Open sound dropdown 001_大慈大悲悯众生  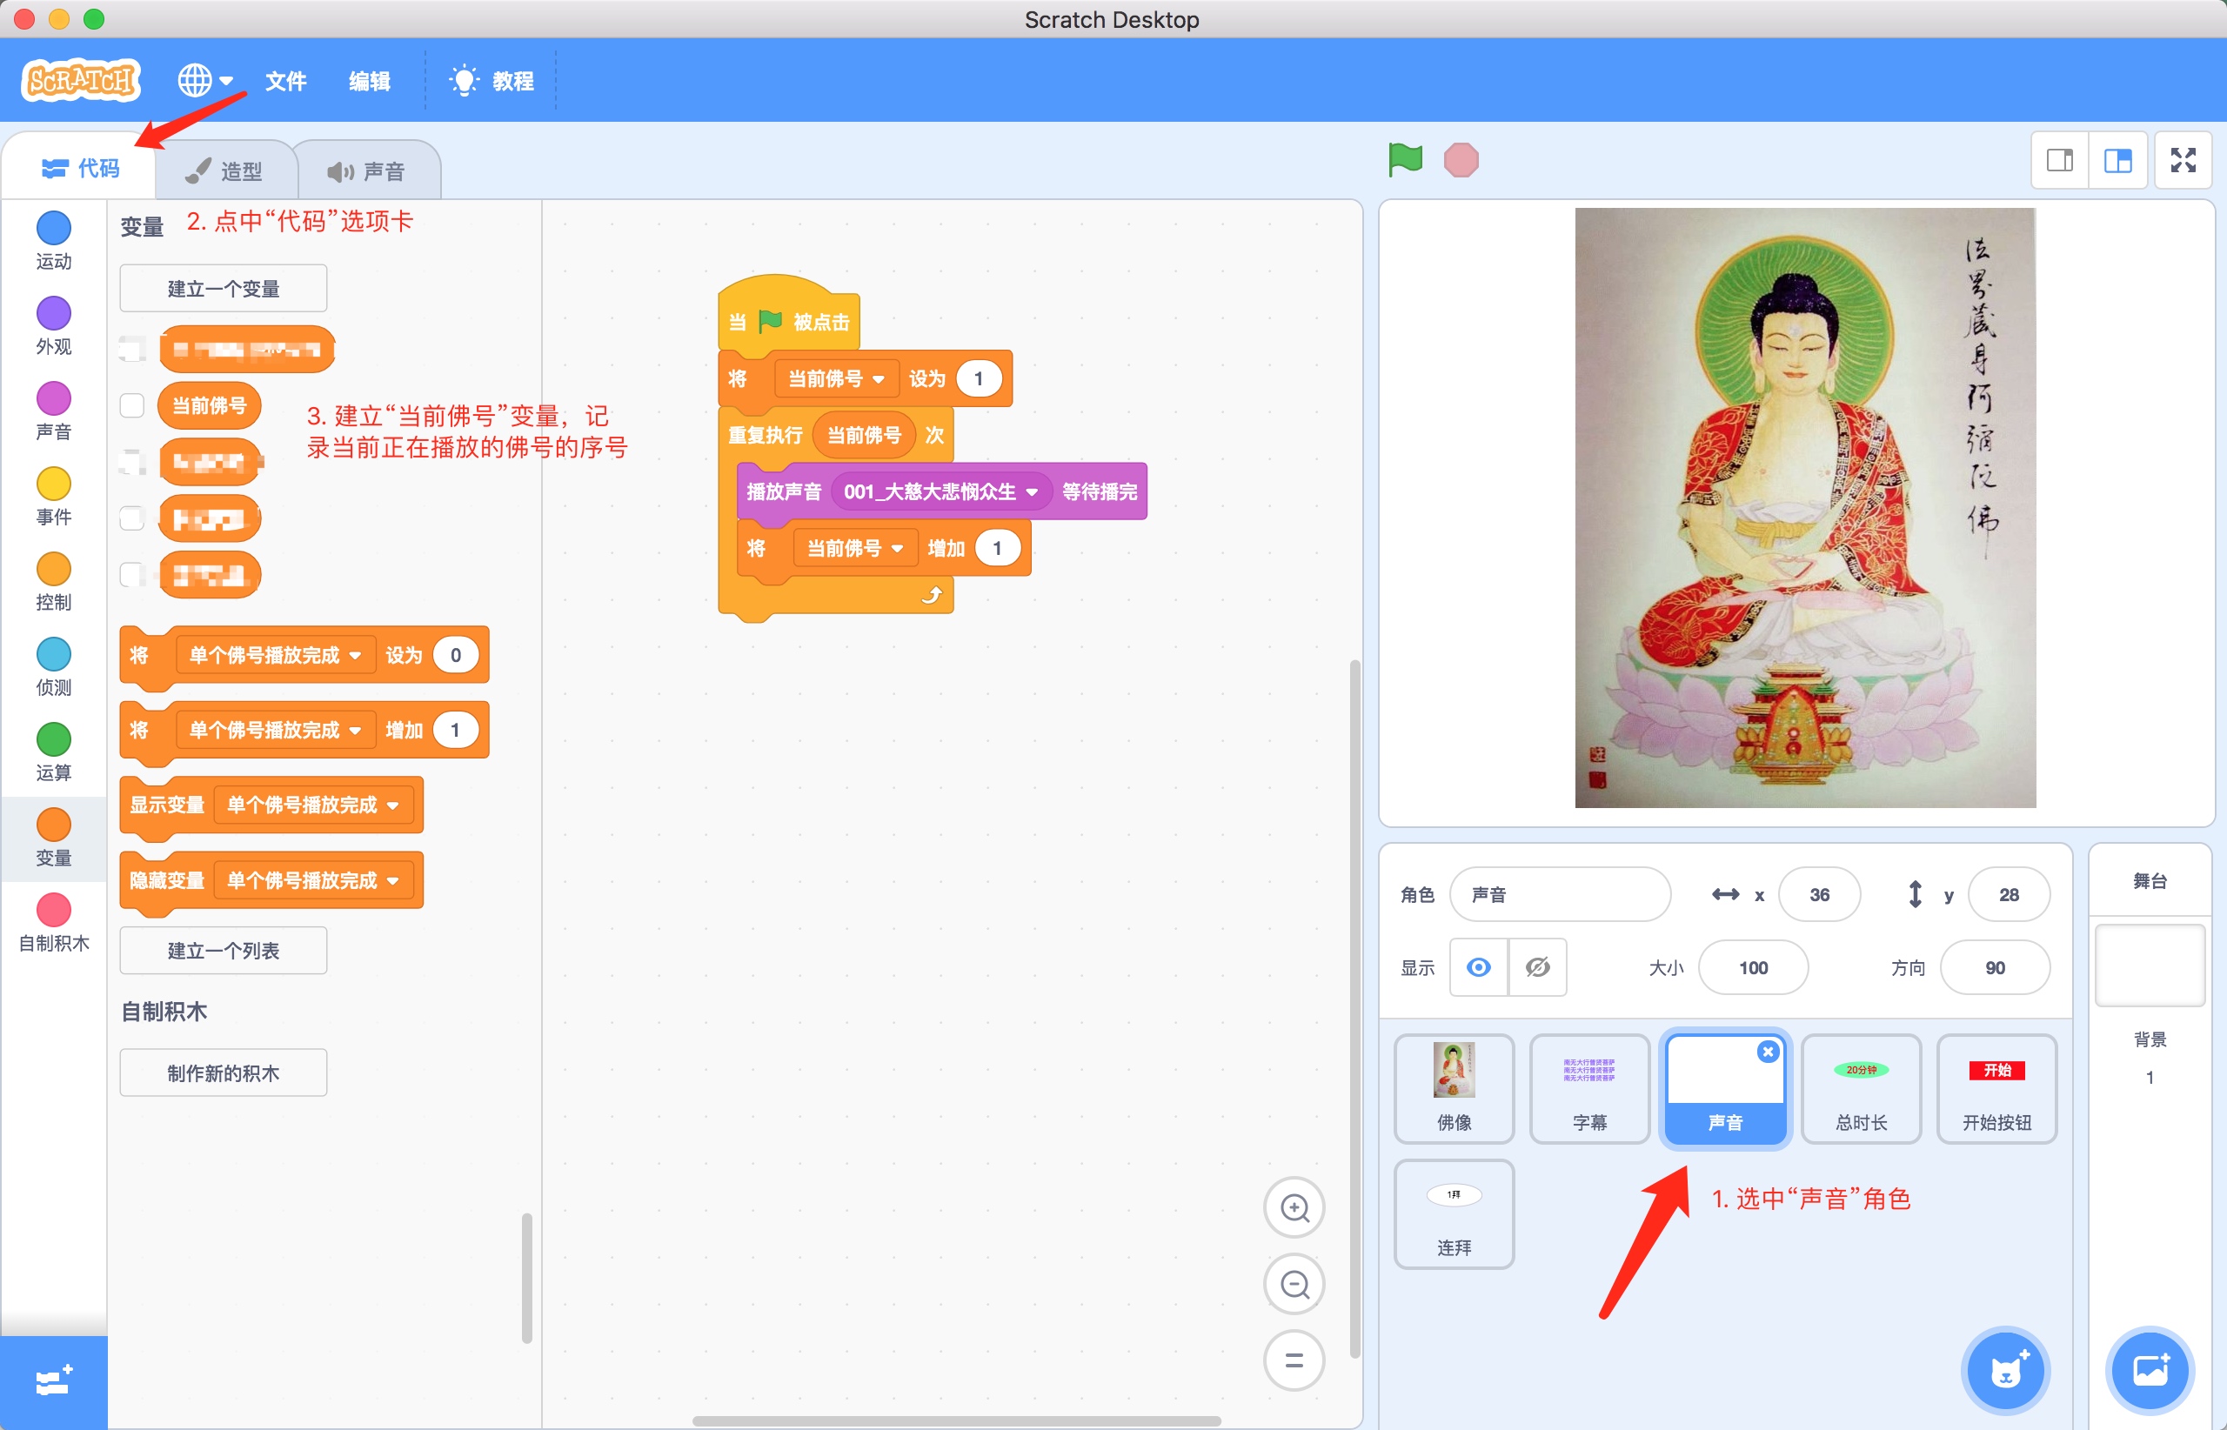[x=940, y=491]
